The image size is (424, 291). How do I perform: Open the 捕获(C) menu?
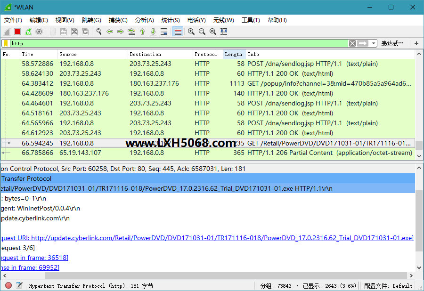pyautogui.click(x=118, y=20)
